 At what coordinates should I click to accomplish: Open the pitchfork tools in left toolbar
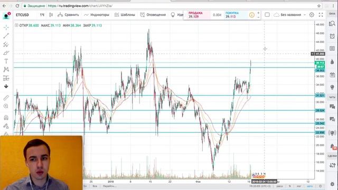pos(6,44)
